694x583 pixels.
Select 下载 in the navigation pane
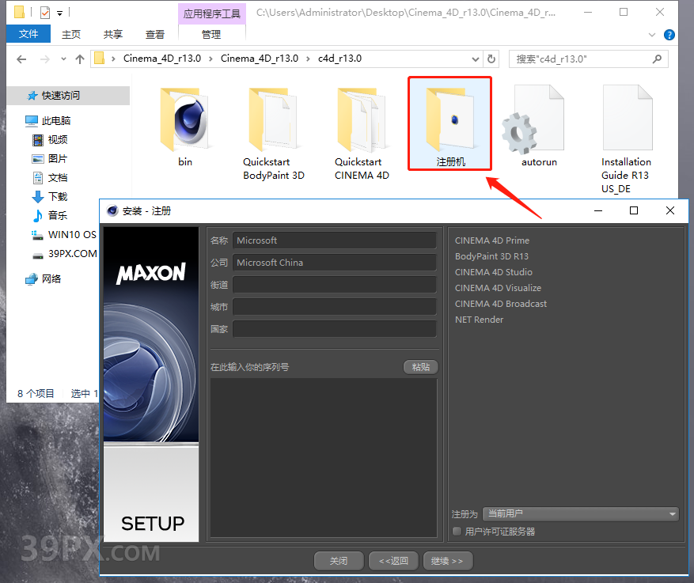58,196
